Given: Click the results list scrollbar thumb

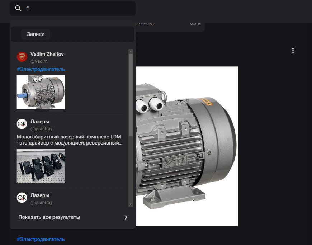Looking at the screenshot, I should pos(131,95).
